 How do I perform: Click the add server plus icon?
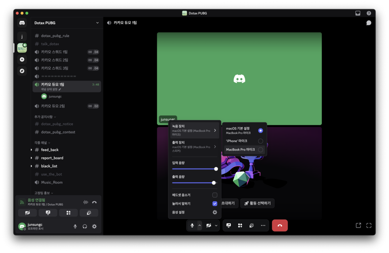[22, 59]
